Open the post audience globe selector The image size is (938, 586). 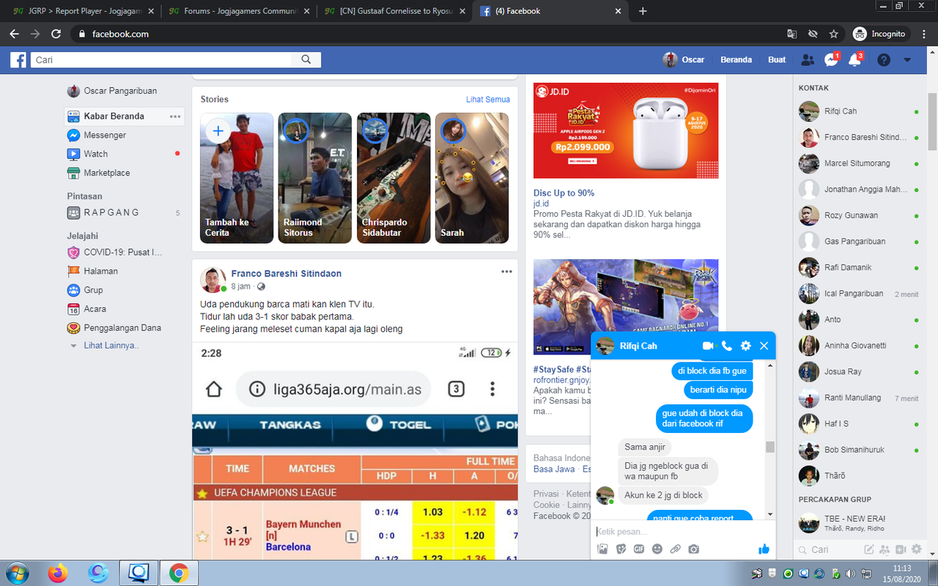261,286
